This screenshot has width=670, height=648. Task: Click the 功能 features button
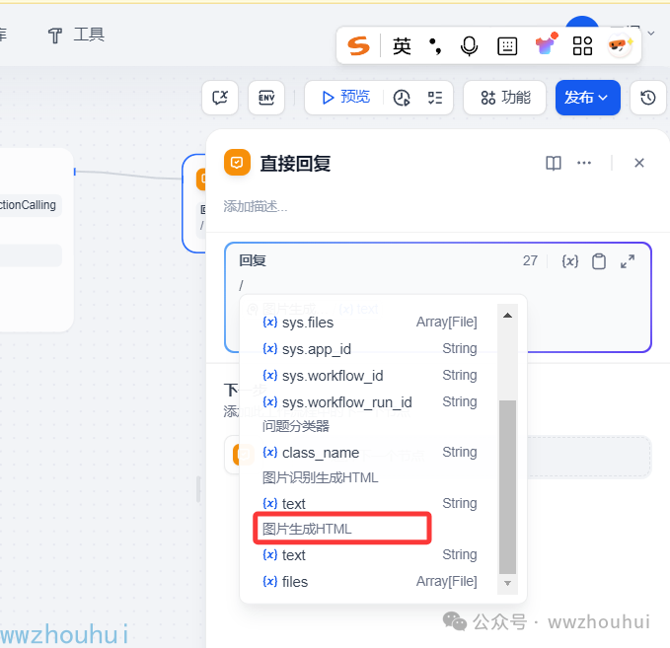tap(504, 98)
